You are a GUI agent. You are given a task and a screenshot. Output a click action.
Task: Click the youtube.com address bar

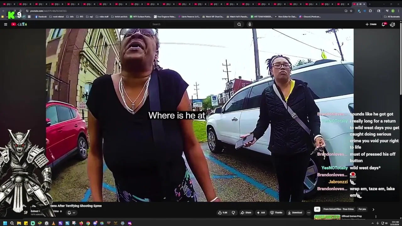click(185, 11)
